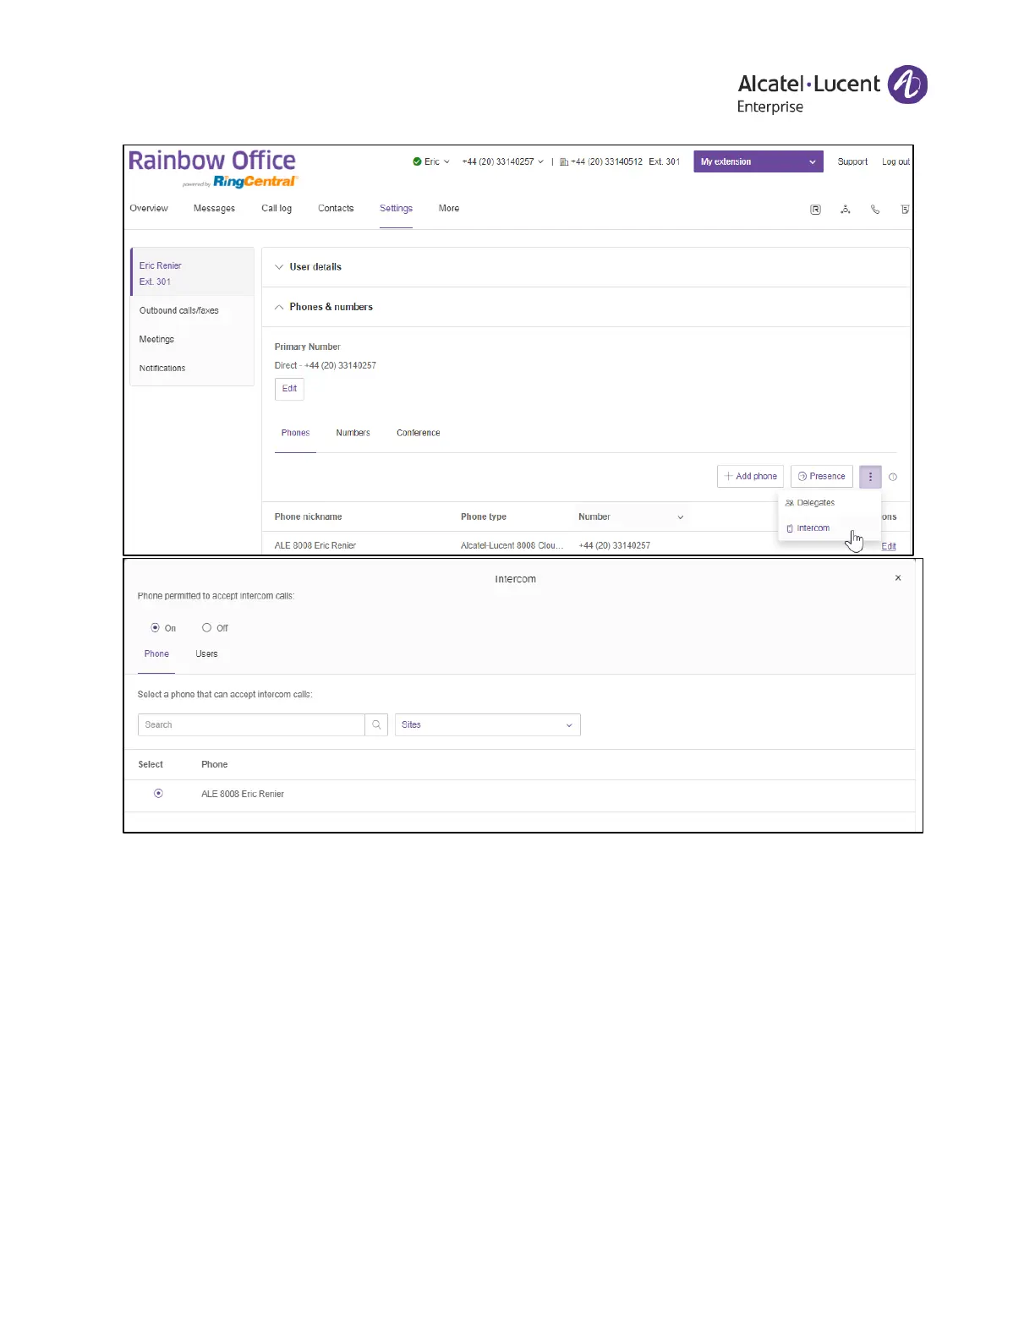The width and height of the screenshot is (1035, 1339).
Task: Click the company number building icon
Action: tap(564, 162)
